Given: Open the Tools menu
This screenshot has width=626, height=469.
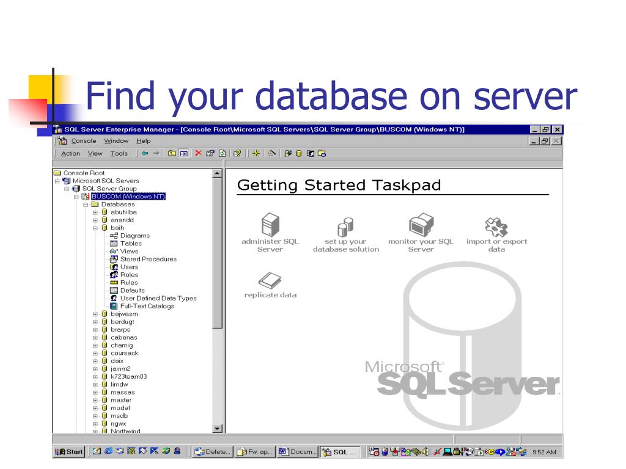Looking at the screenshot, I should coord(119,153).
